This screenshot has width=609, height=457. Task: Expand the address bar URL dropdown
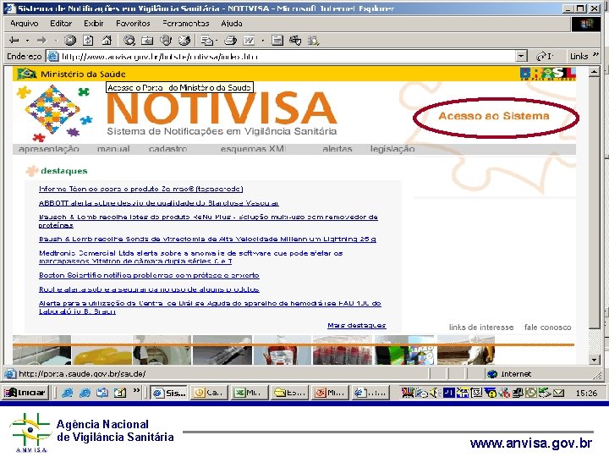[x=521, y=57]
